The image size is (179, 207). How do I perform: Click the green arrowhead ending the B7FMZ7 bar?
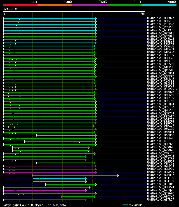click(118, 175)
